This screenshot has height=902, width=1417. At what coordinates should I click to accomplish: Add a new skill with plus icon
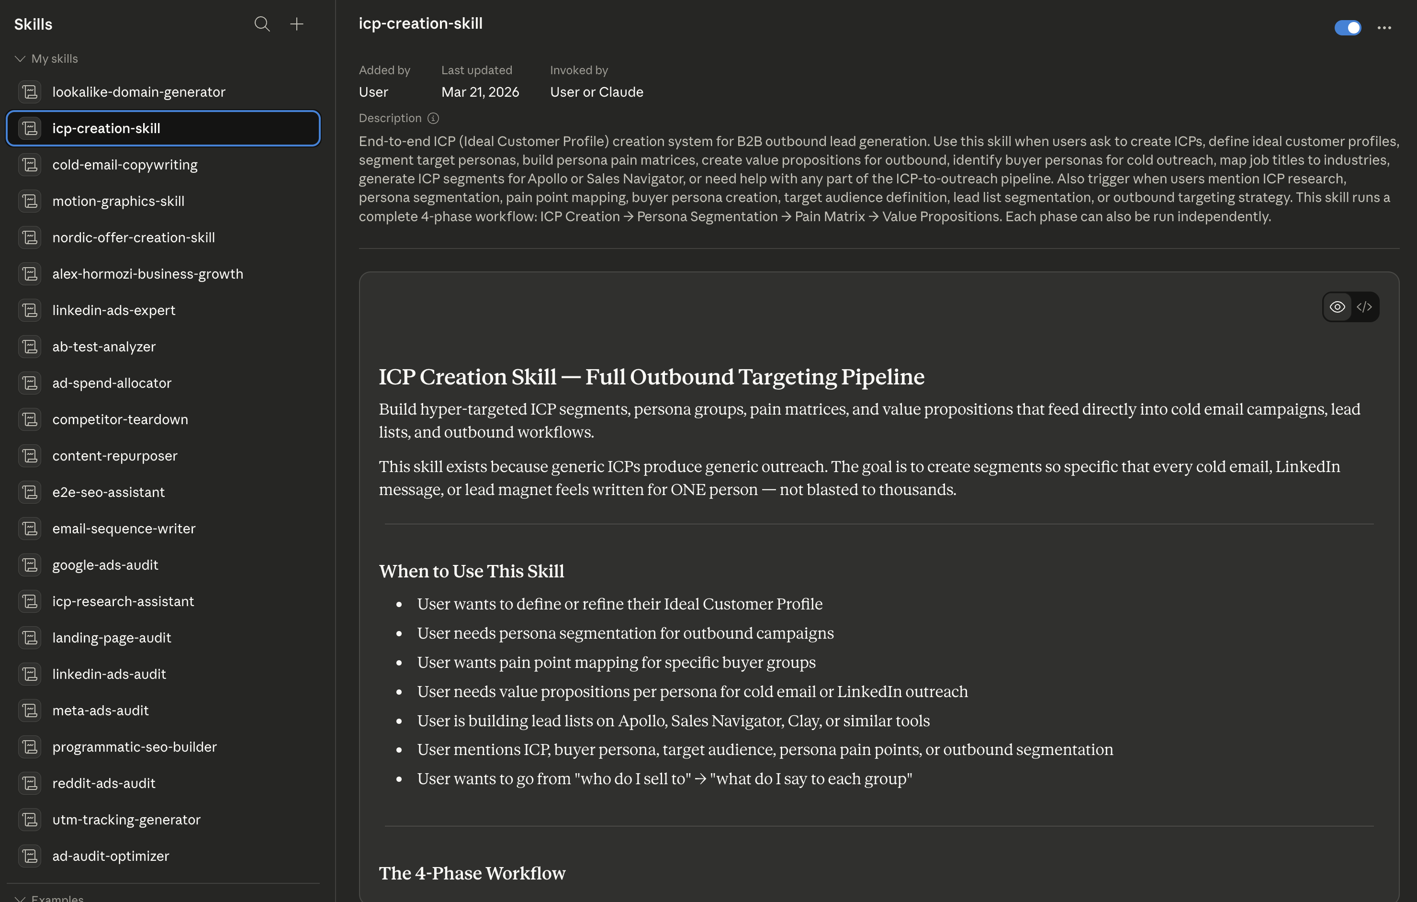(x=297, y=24)
